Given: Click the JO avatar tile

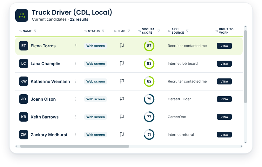Looking at the screenshot, I should pyautogui.click(x=24, y=99).
